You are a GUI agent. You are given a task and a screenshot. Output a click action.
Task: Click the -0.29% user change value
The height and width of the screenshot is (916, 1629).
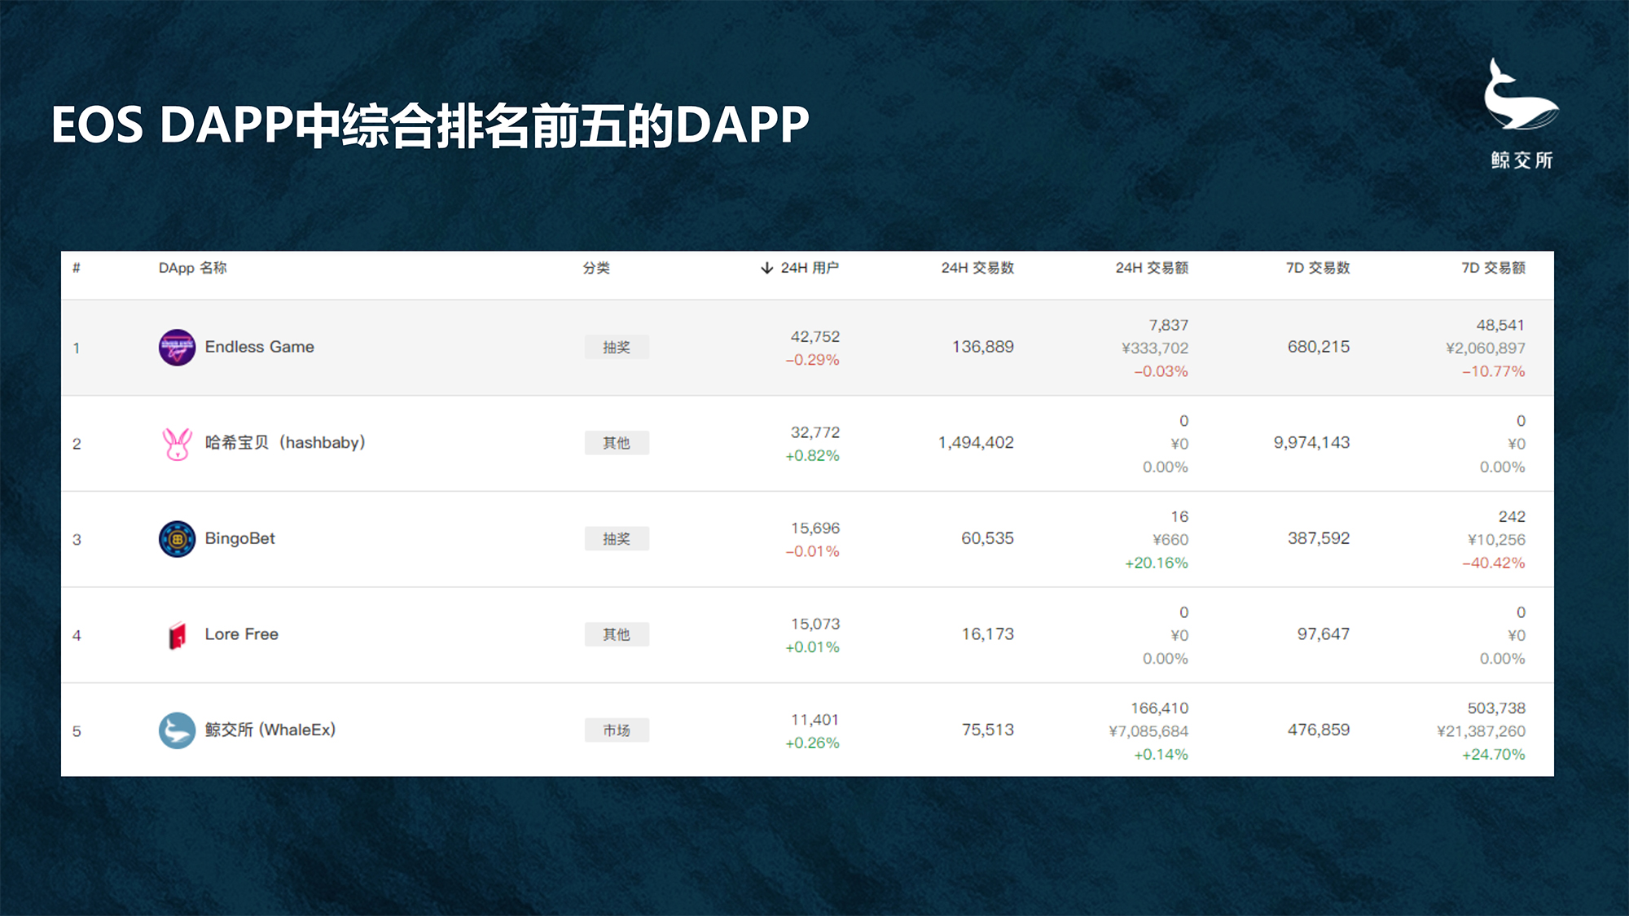pyautogui.click(x=812, y=360)
